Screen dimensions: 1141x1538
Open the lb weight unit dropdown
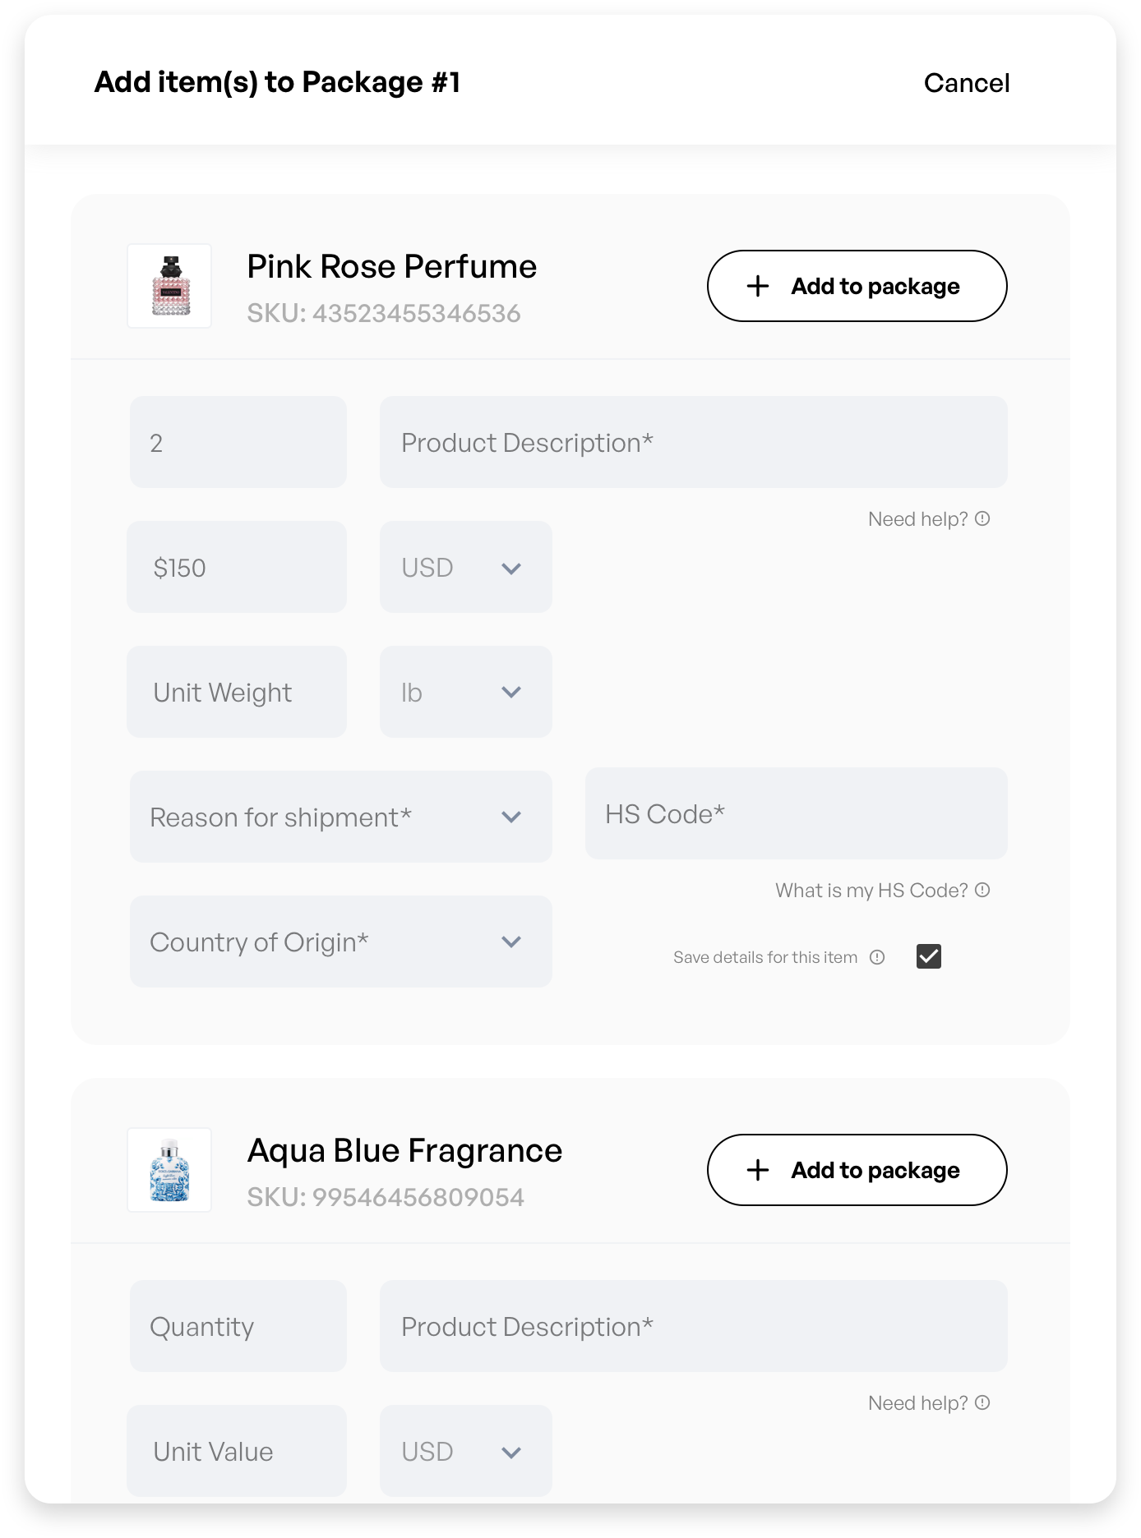465,692
